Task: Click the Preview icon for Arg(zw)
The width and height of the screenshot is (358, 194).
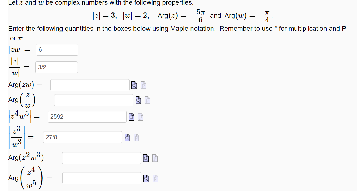Action: [134, 85]
